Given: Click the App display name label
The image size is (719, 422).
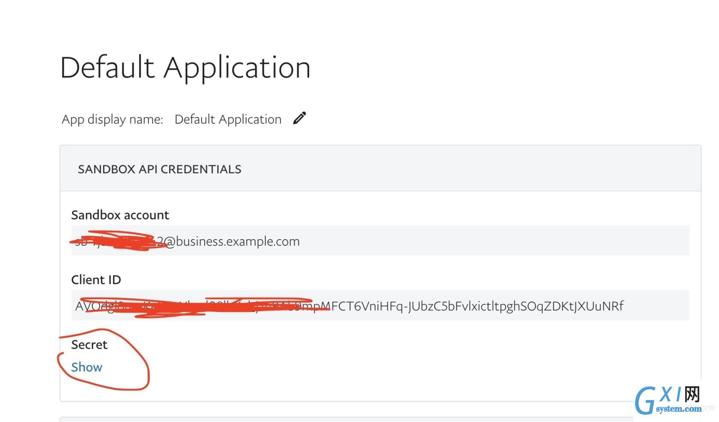Looking at the screenshot, I should 112,119.
